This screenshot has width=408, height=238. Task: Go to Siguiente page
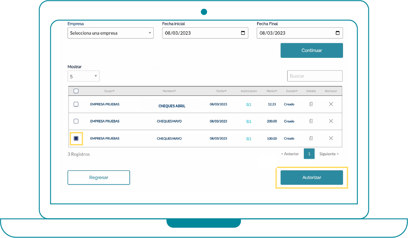[329, 154]
